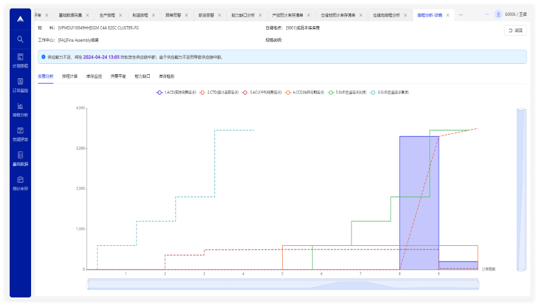Select the 排程计算 sub-tab

click(x=69, y=76)
